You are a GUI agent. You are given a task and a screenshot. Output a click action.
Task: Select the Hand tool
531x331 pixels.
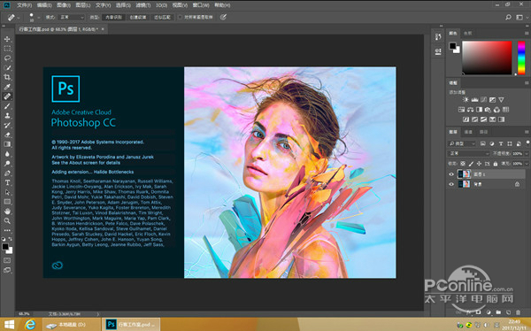click(7, 212)
